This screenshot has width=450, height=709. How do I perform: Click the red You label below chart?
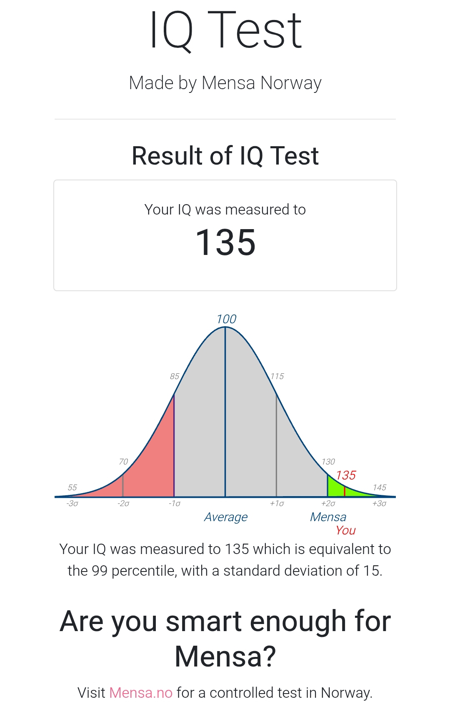(x=345, y=530)
